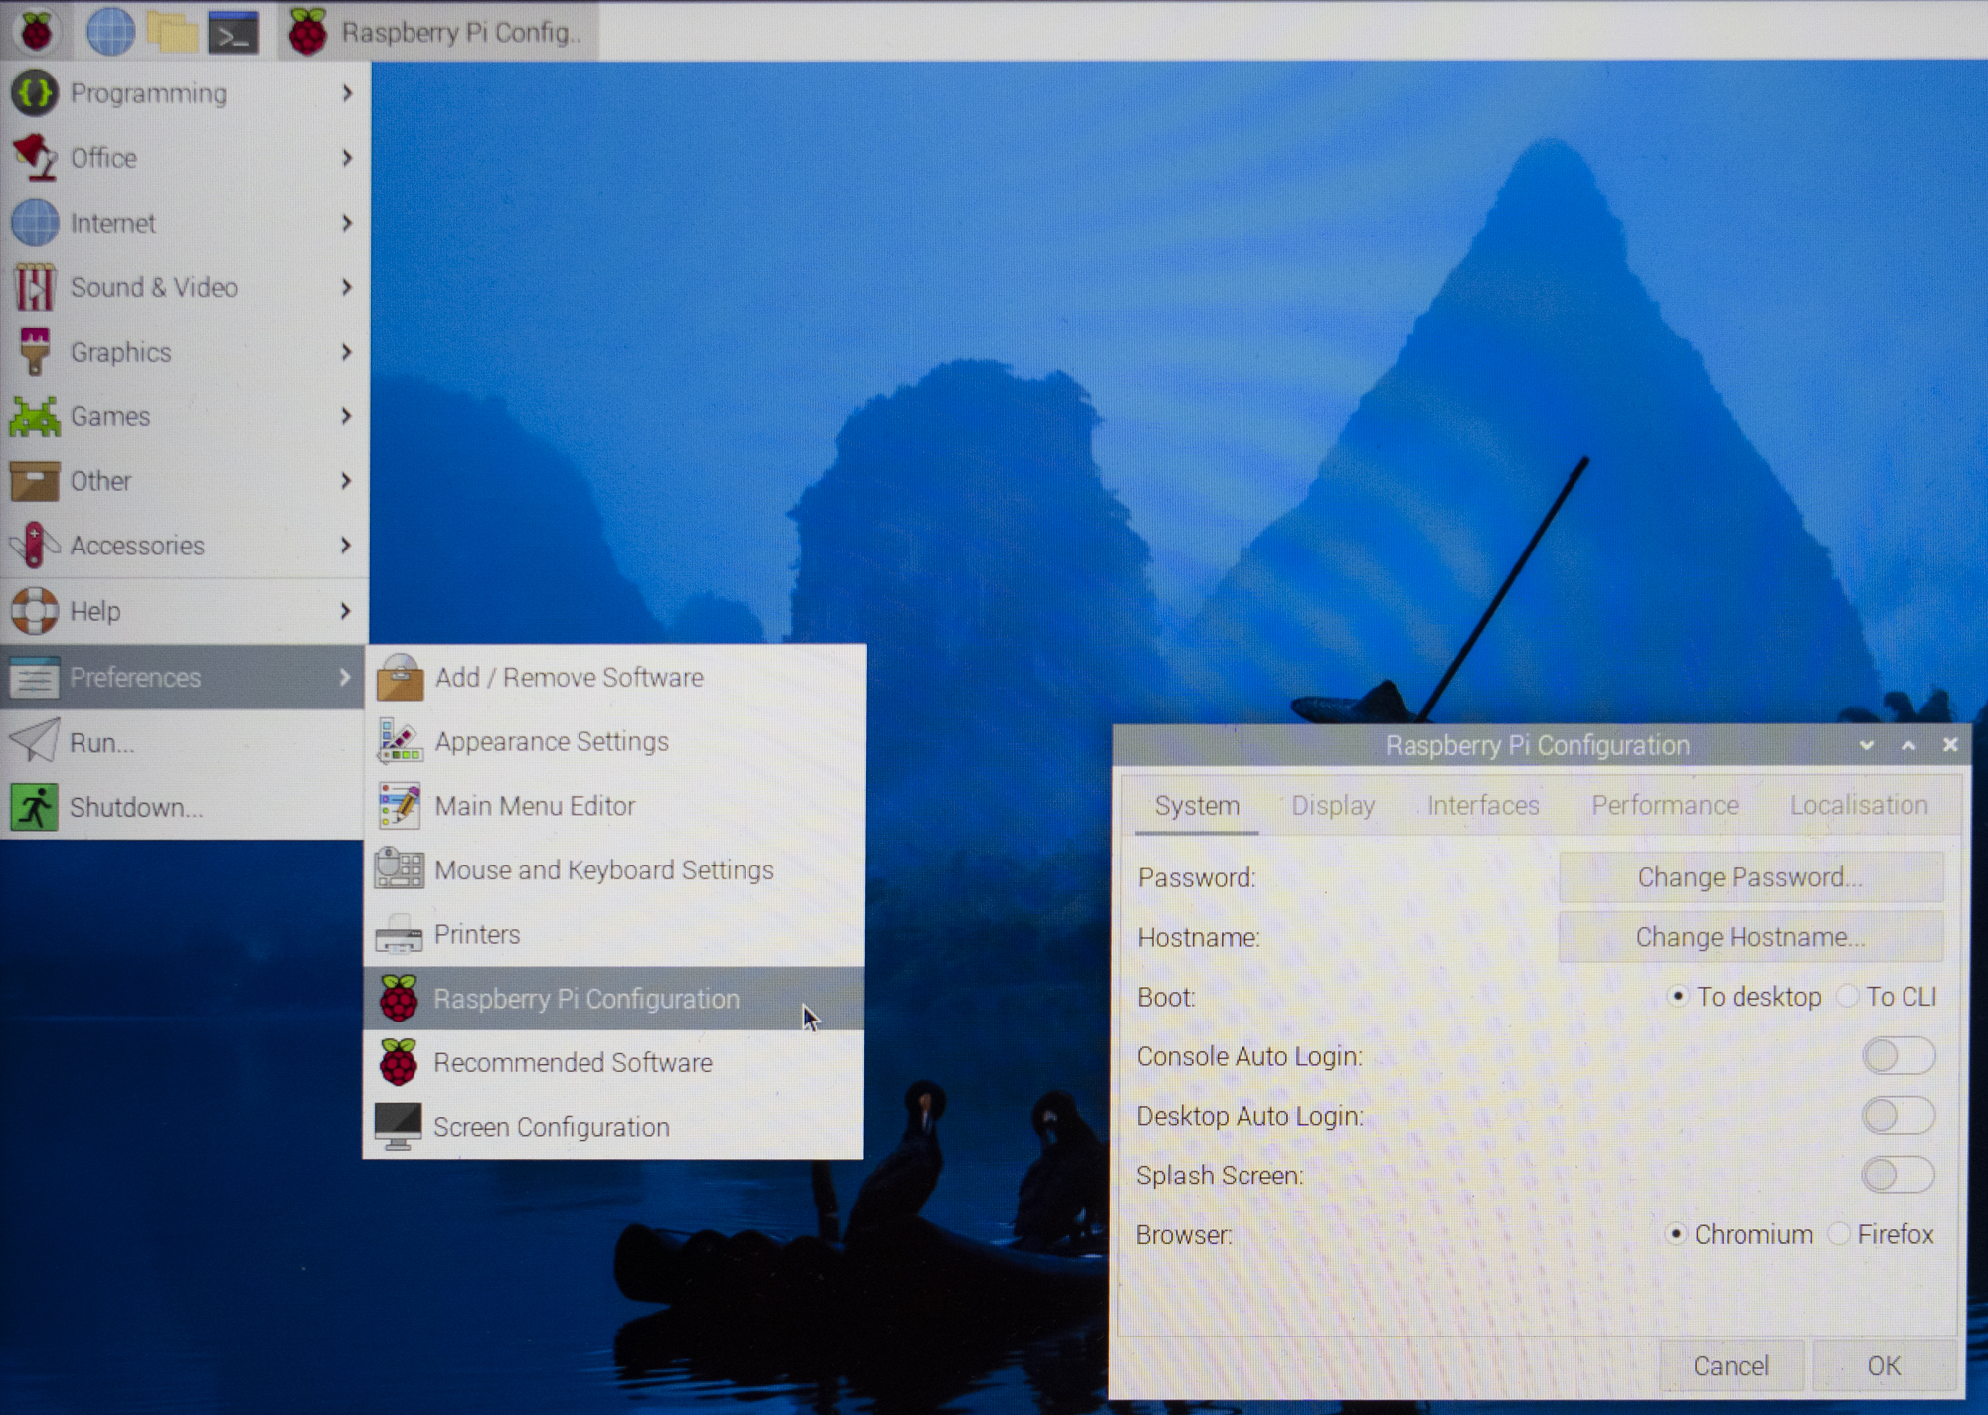
Task: Switch to the Localisation tab
Action: coord(1858,805)
